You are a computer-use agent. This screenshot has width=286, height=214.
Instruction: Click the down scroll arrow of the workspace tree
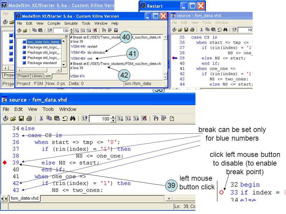coord(64,64)
